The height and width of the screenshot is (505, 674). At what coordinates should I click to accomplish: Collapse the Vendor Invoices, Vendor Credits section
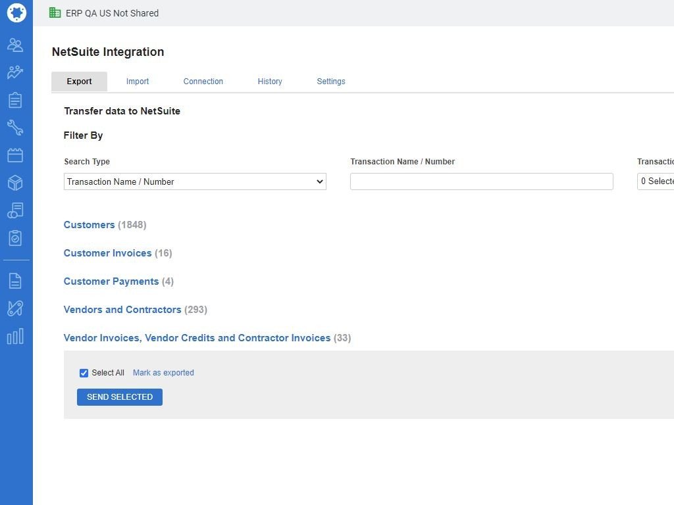(x=207, y=338)
